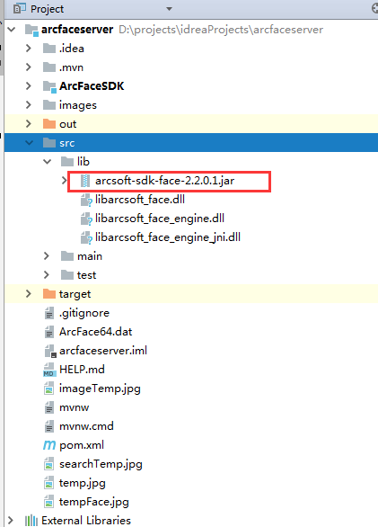Click the src folder icon

click(49, 143)
